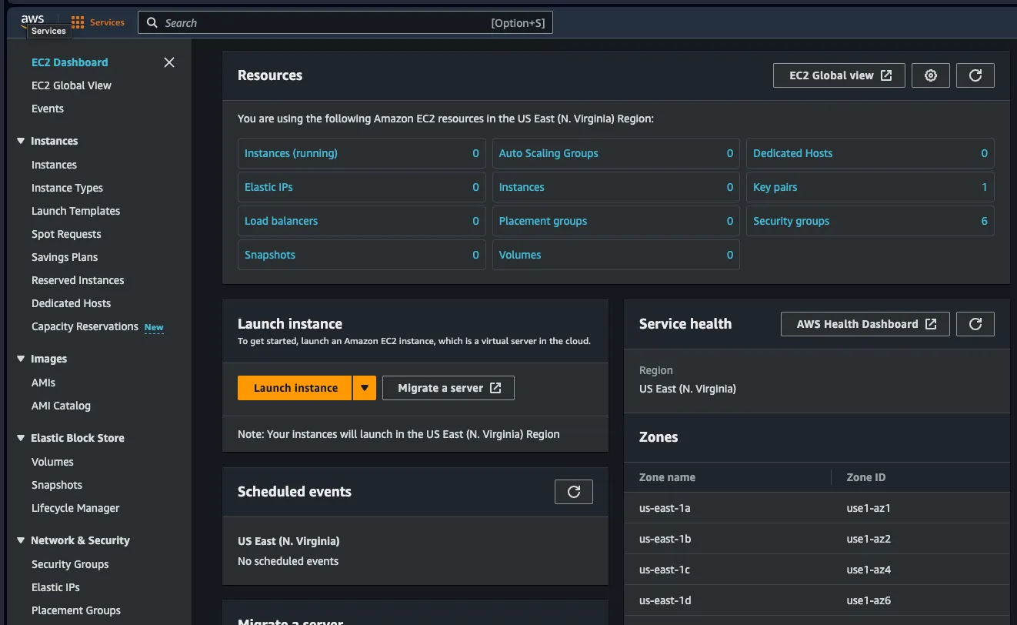Viewport: 1017px width, 625px height.
Task: Click Instances (running) resource tile
Action: (x=362, y=153)
